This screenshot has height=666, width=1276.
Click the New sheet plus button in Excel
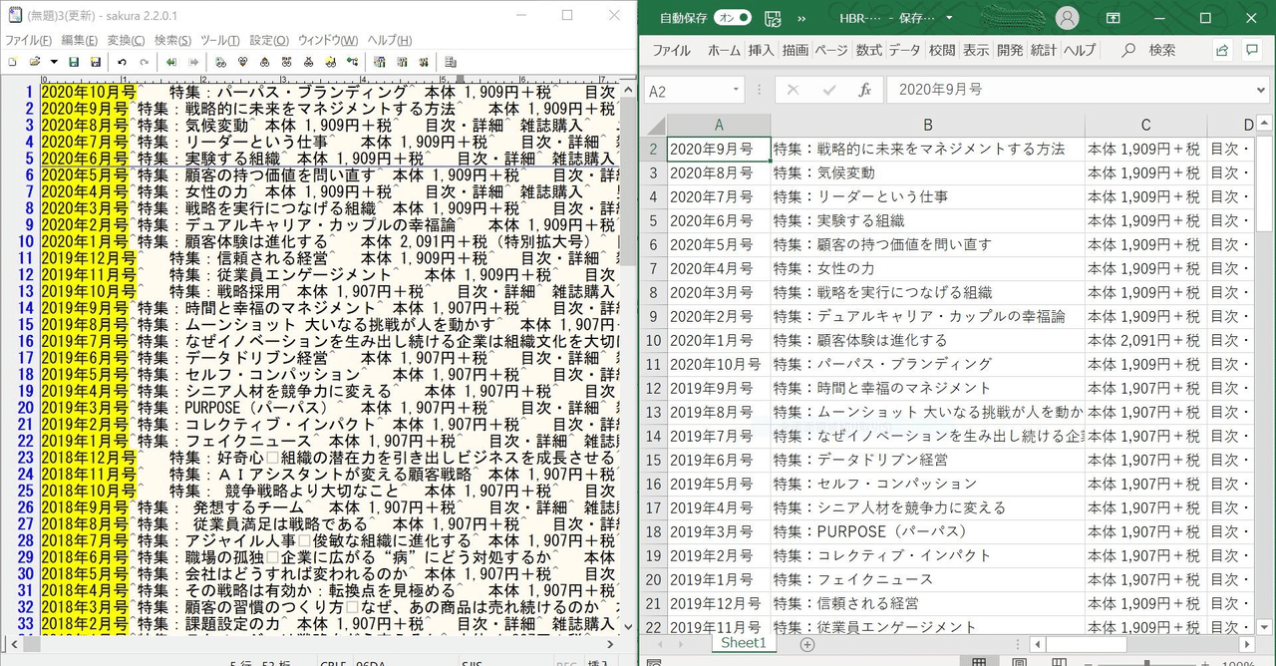807,644
